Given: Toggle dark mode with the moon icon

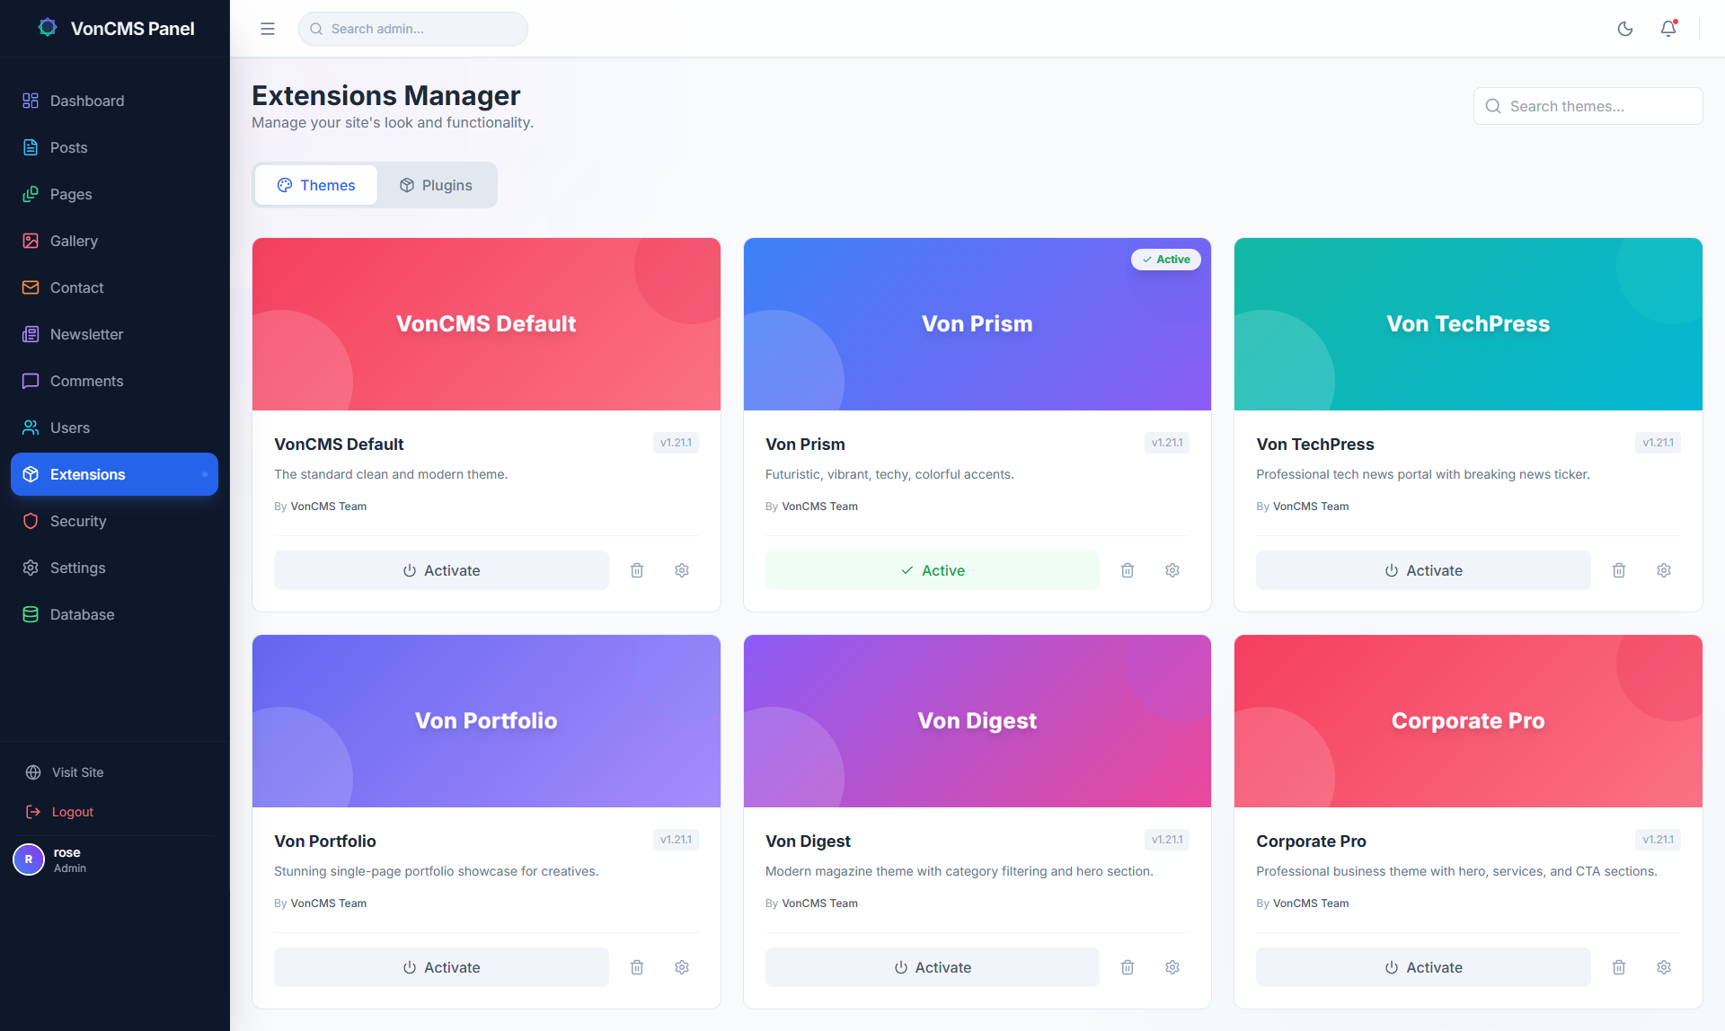Looking at the screenshot, I should 1625,28.
